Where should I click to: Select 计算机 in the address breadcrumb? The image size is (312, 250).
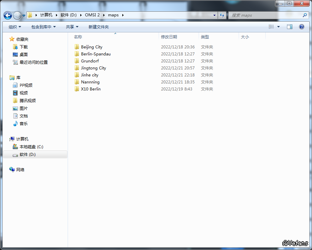point(46,15)
